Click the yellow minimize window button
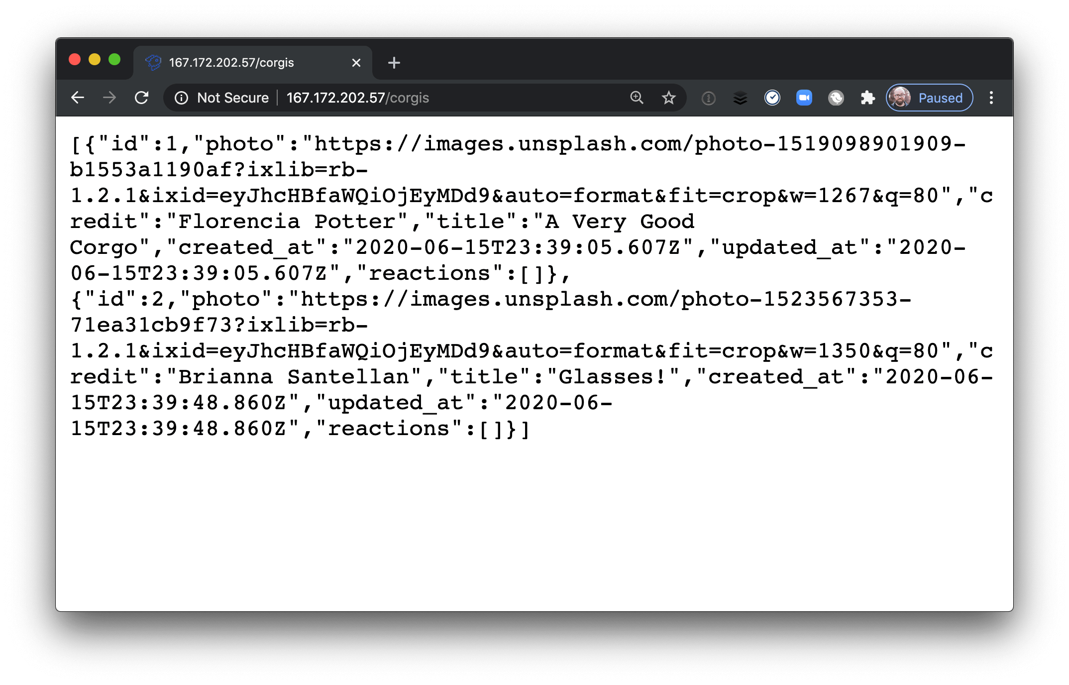 pyautogui.click(x=95, y=60)
